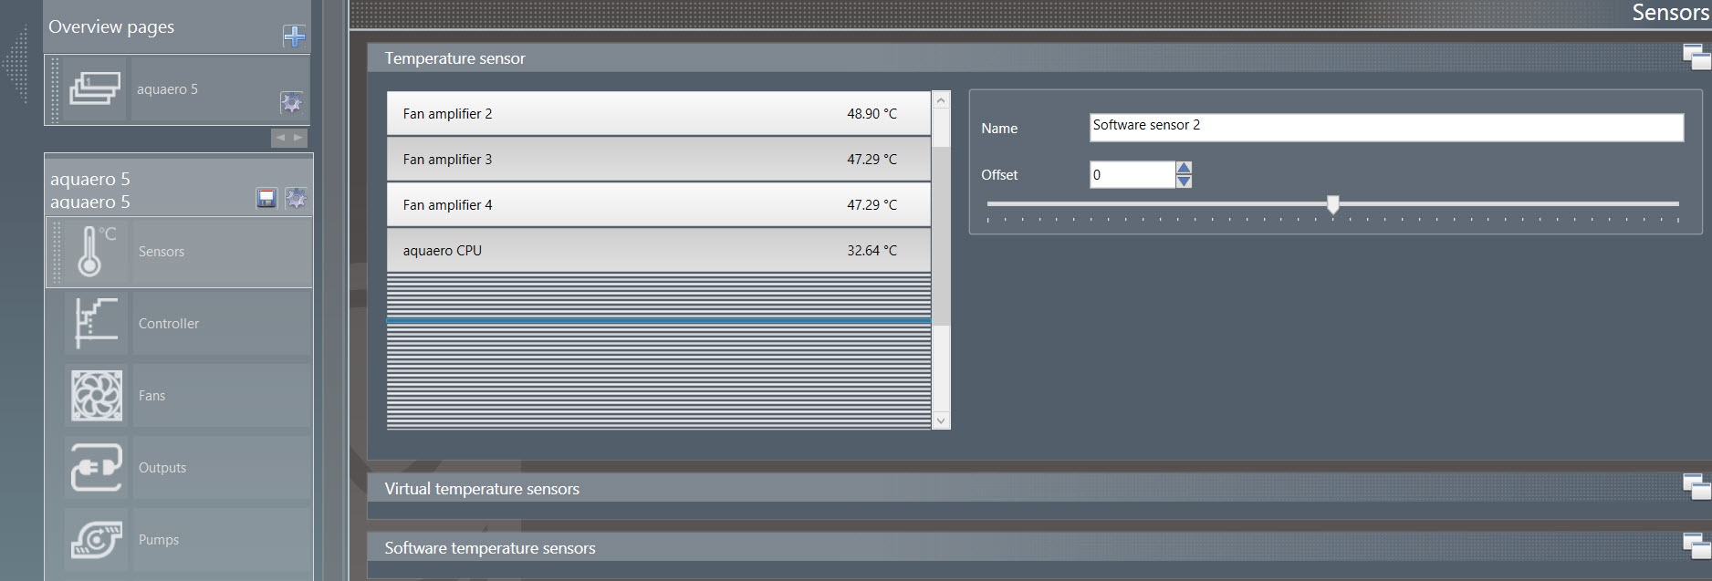Expand Virtual temperature sensors section icon
The image size is (1712, 581).
pos(1696,487)
